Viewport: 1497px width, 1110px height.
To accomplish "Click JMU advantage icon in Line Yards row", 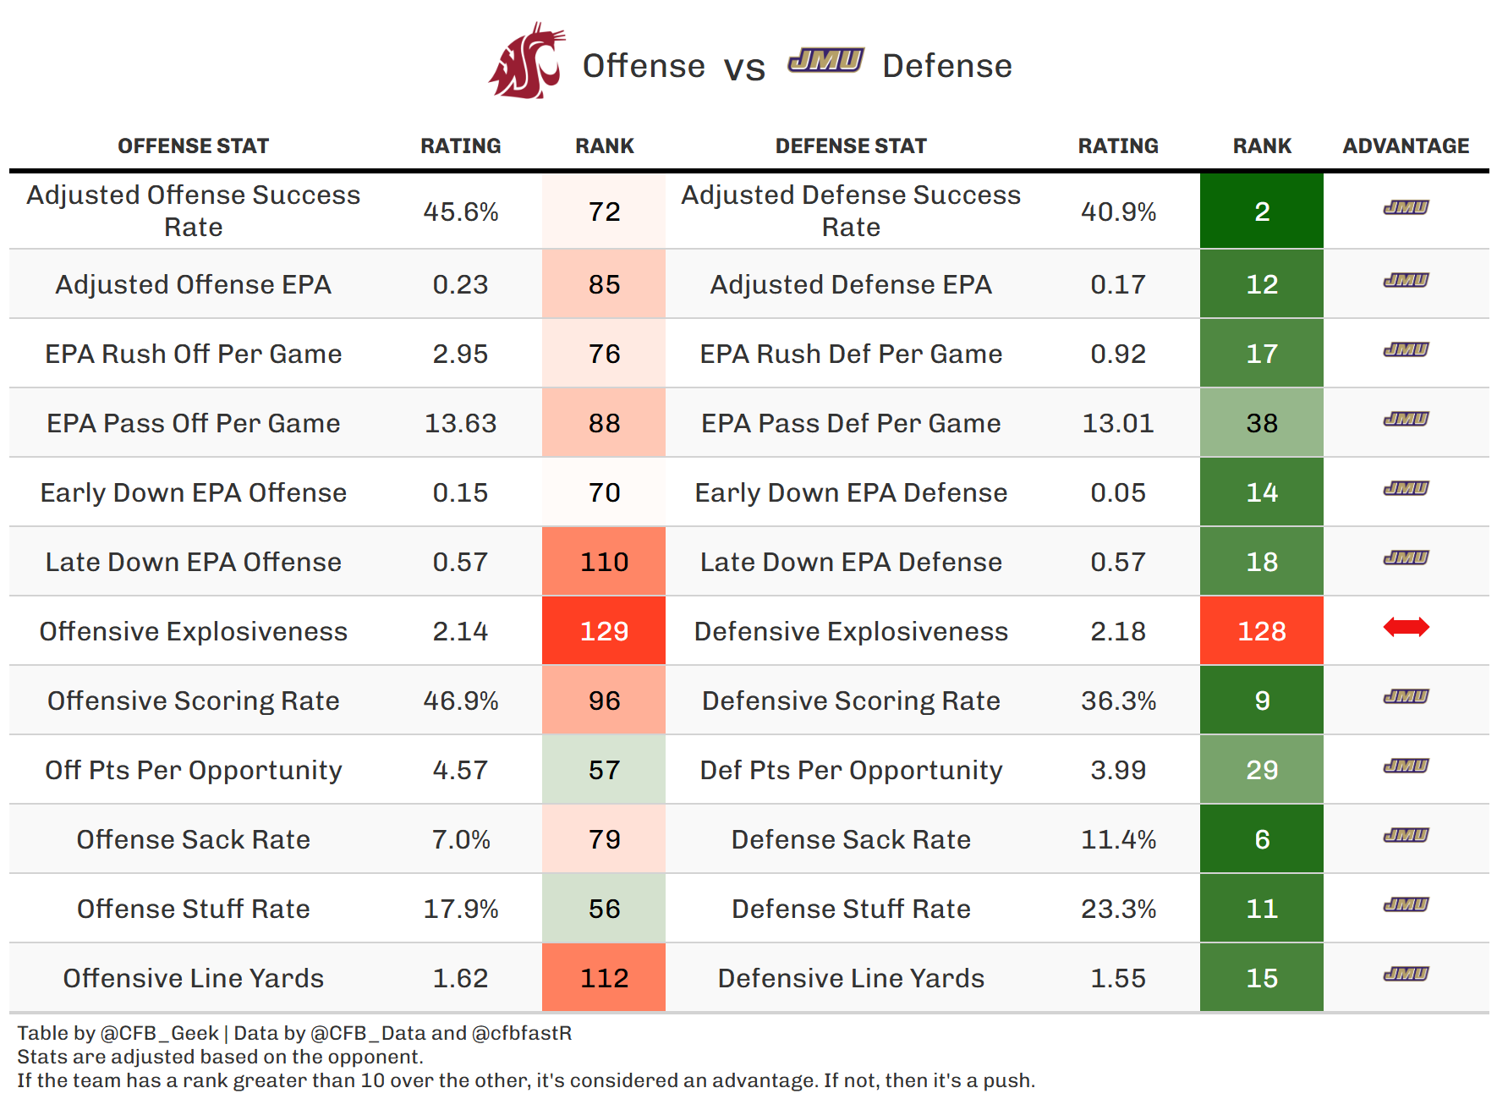I will (1406, 974).
